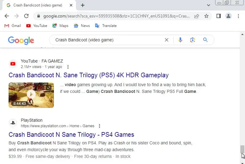This screenshot has height=164, width=245.
Task: Open the YouTube bookmark
Action: pos(37,26)
